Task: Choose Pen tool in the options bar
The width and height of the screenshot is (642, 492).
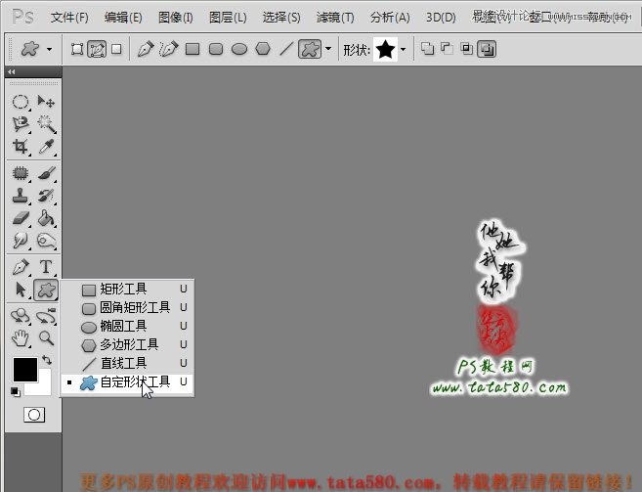Action: 146,49
